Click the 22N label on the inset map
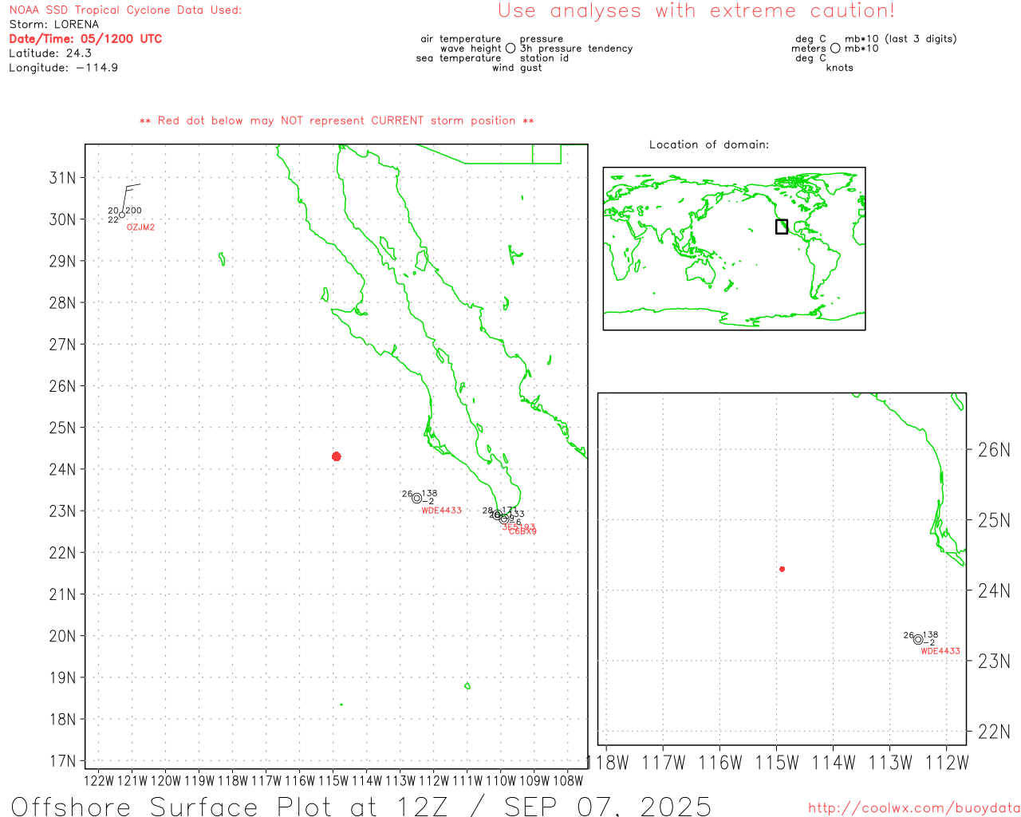1021x817 pixels. [x=994, y=732]
